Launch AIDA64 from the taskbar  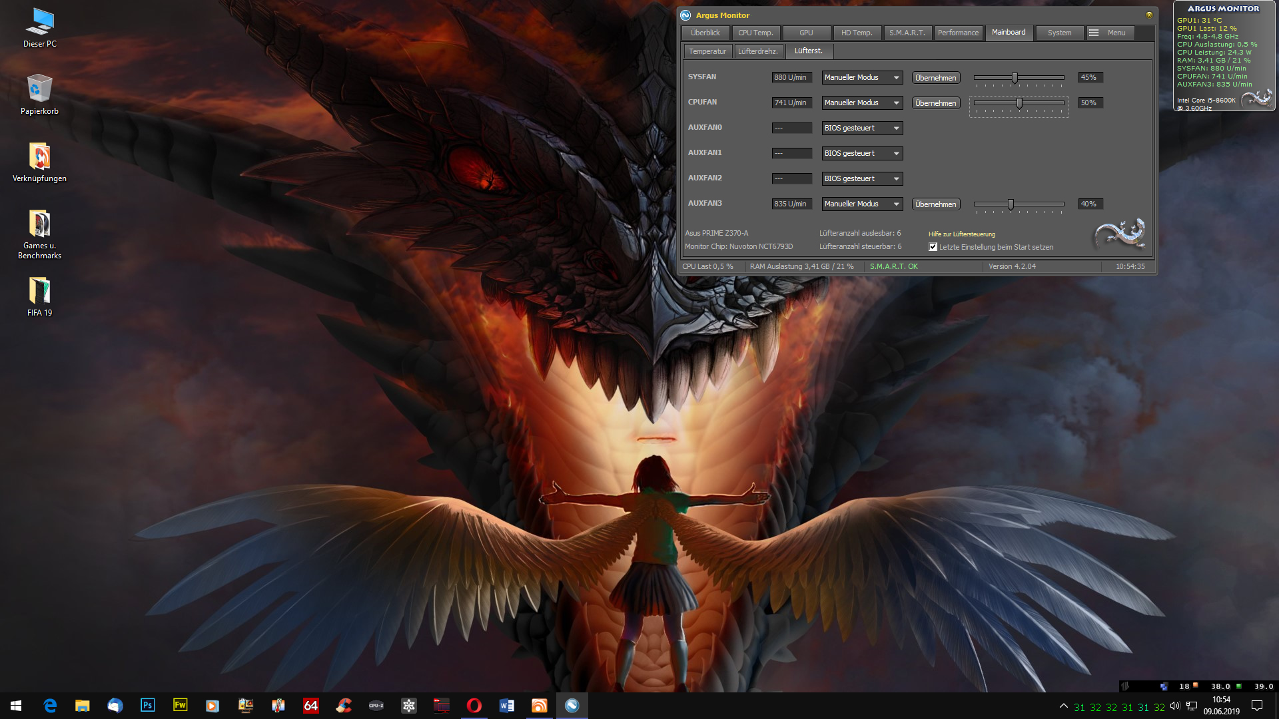pos(311,706)
